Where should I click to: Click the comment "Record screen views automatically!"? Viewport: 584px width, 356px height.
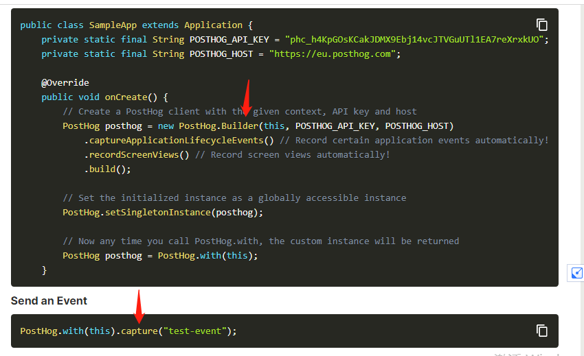[293, 155]
